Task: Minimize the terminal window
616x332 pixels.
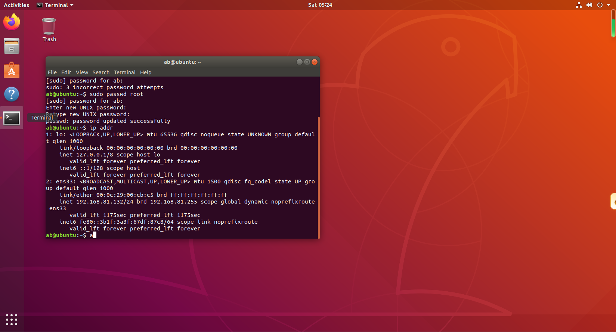Action: (x=299, y=62)
